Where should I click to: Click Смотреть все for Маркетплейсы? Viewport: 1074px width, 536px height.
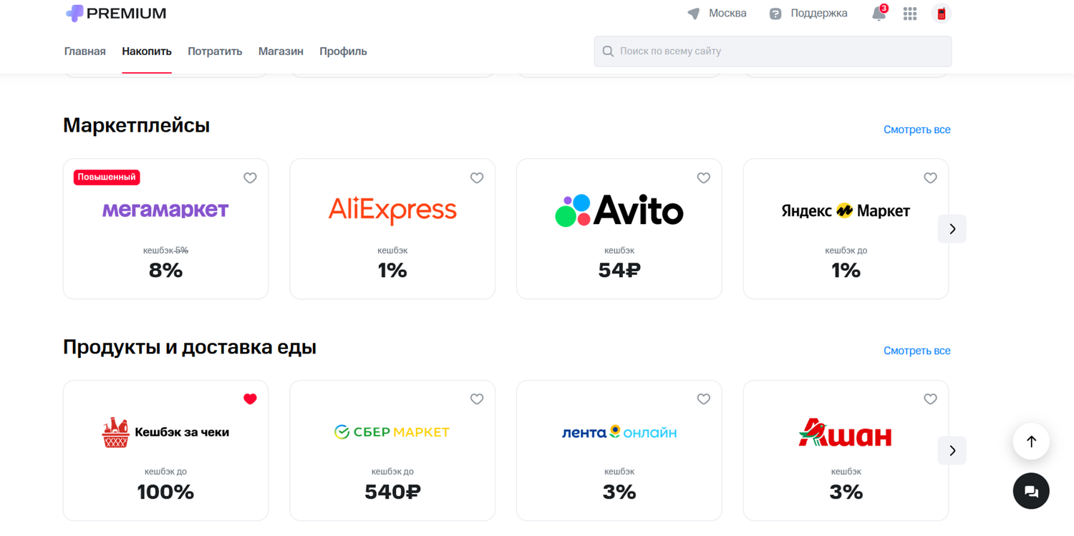[917, 130]
